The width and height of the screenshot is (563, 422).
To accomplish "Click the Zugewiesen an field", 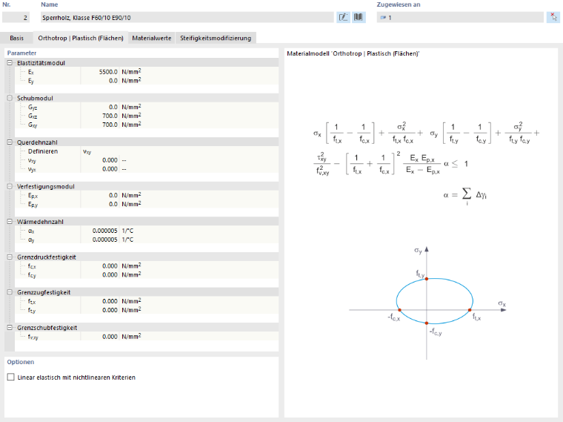I will coord(460,18).
